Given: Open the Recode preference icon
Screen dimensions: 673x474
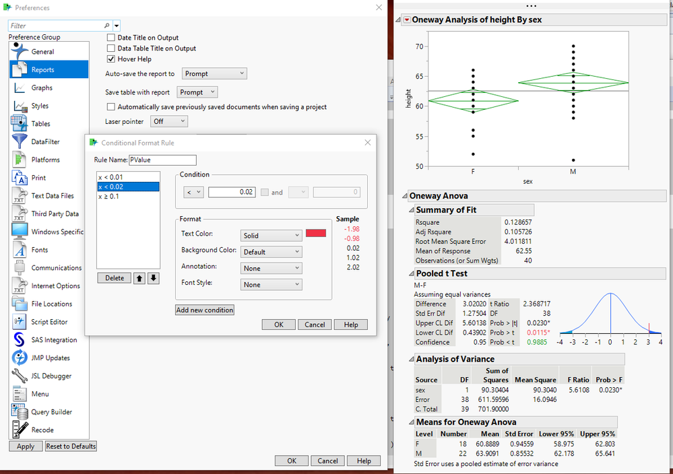Looking at the screenshot, I should [x=20, y=430].
